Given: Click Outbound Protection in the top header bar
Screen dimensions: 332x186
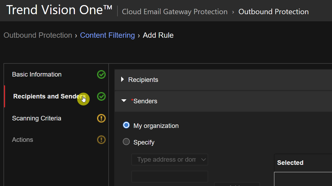Looking at the screenshot, I should click(x=273, y=12).
